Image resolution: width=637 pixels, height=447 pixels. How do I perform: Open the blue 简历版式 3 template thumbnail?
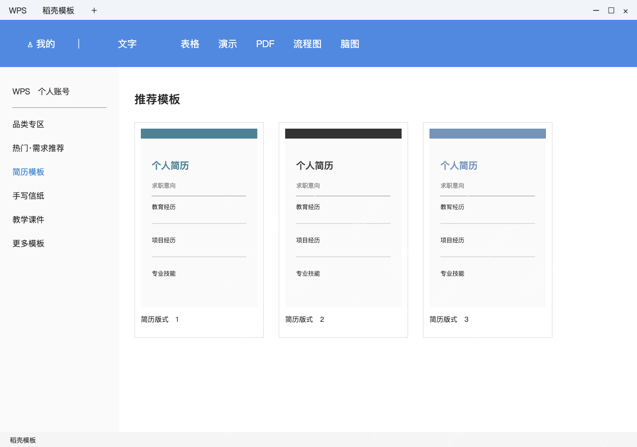click(x=488, y=218)
